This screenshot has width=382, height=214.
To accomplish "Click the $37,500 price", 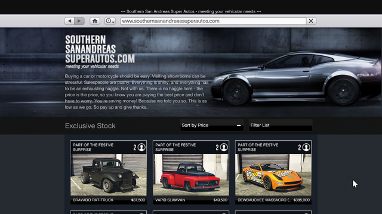I will (x=138, y=200).
